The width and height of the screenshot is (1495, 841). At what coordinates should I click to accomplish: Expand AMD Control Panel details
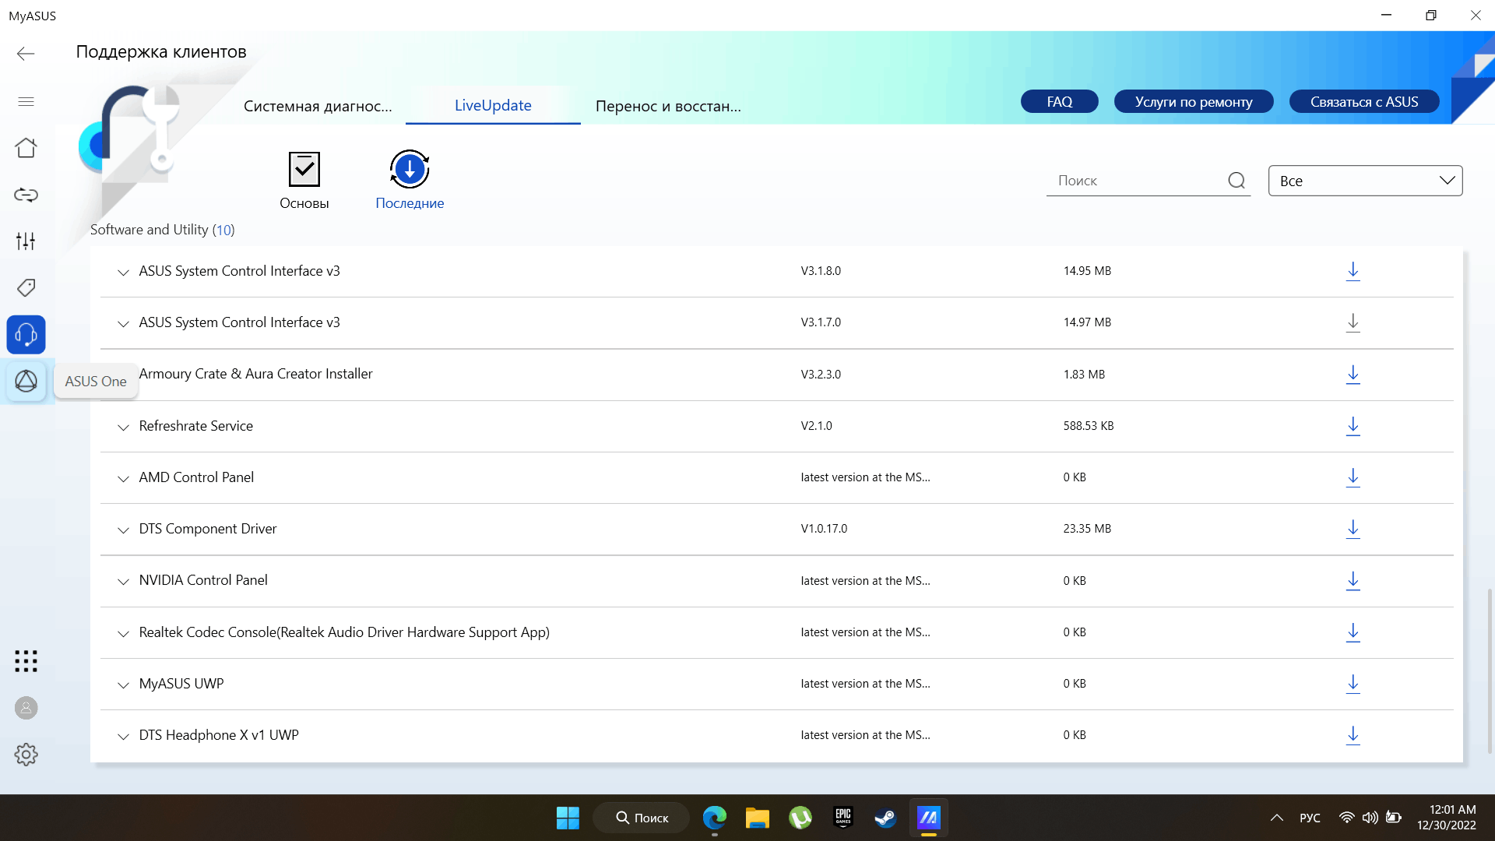123,479
